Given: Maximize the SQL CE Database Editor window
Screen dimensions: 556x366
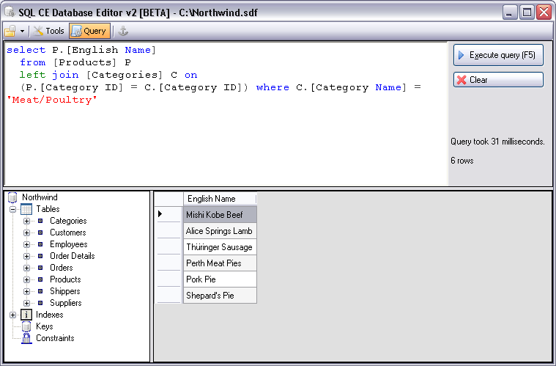Looking at the screenshot, I should (x=527, y=12).
